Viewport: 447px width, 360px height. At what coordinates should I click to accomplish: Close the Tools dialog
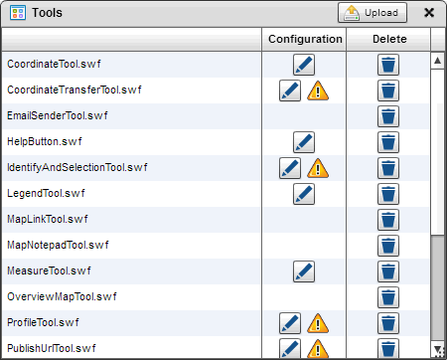[x=429, y=13]
